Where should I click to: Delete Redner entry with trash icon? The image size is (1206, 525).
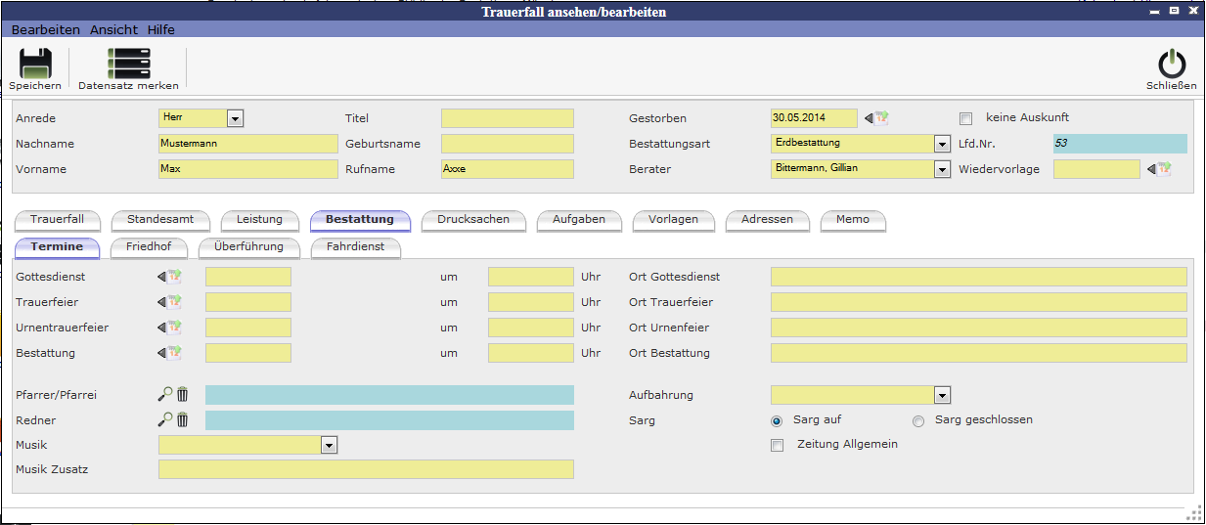pyautogui.click(x=183, y=420)
